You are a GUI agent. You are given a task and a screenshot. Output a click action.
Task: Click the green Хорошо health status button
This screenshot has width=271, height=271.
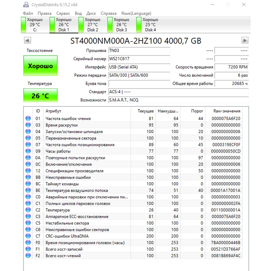coord(40,66)
